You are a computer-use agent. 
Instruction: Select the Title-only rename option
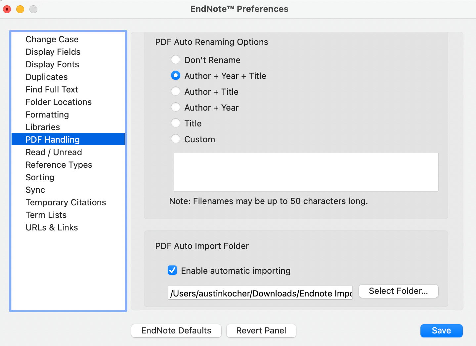point(176,123)
